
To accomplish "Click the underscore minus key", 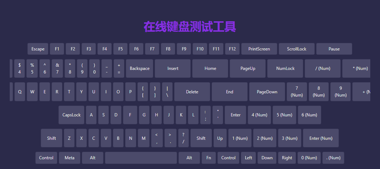I will click(107, 68).
